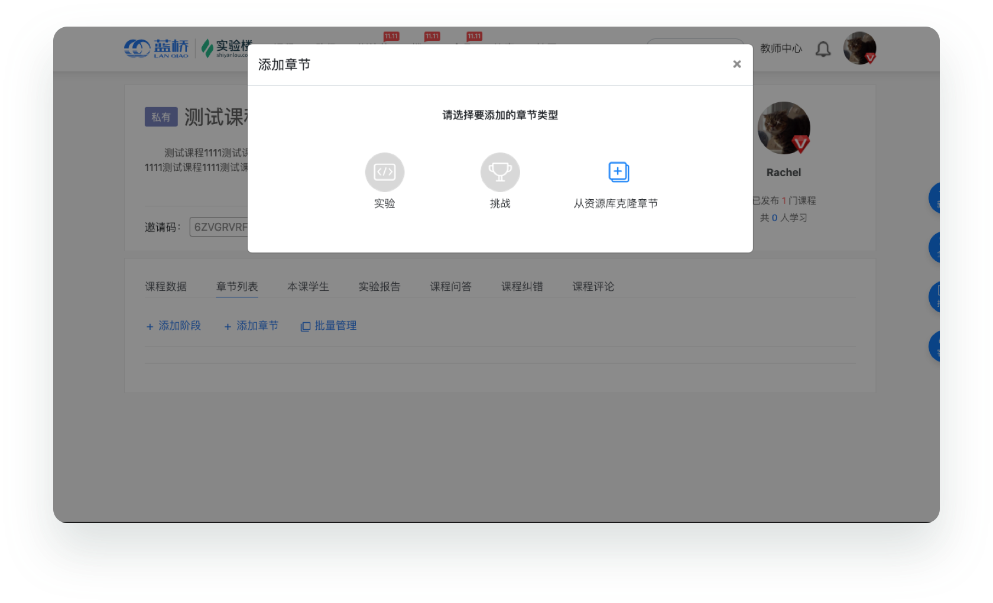Image resolution: width=993 pixels, height=603 pixels.
Task: Open the notification bell
Action: 823,49
